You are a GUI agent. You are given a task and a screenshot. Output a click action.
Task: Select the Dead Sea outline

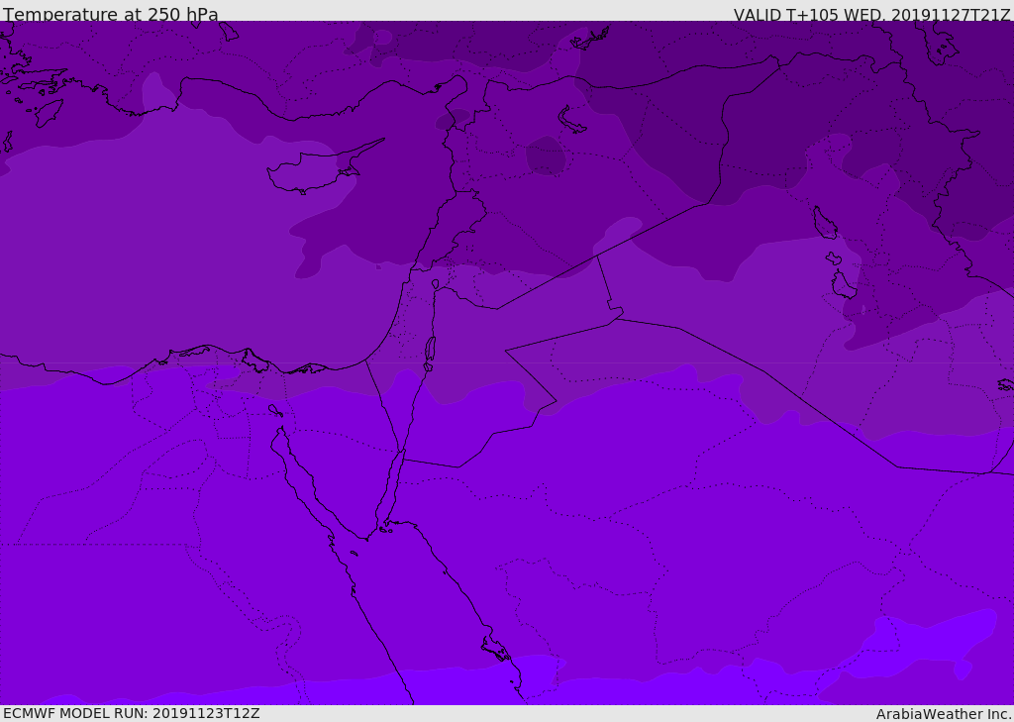(x=430, y=350)
